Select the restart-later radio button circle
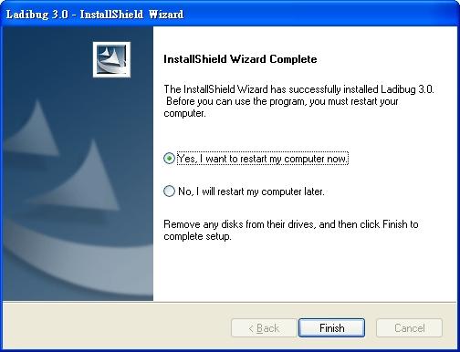 click(x=169, y=192)
